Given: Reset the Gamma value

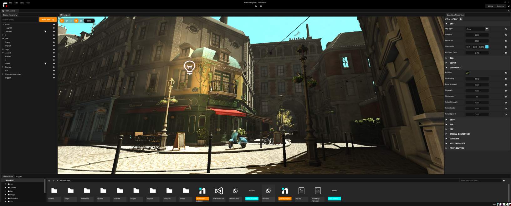Looking at the screenshot, I should pyautogui.click(x=506, y=35).
